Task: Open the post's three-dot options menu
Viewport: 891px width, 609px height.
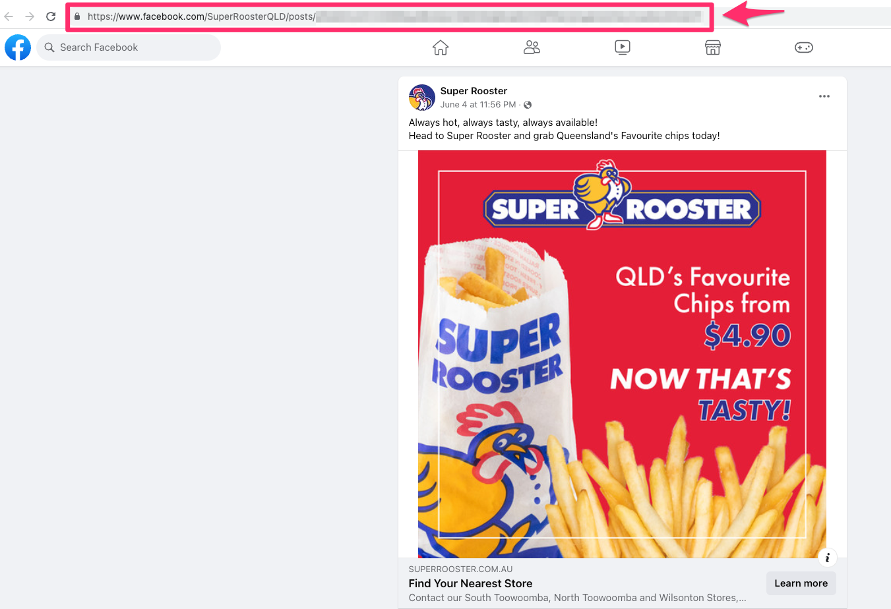Action: pyautogui.click(x=824, y=96)
